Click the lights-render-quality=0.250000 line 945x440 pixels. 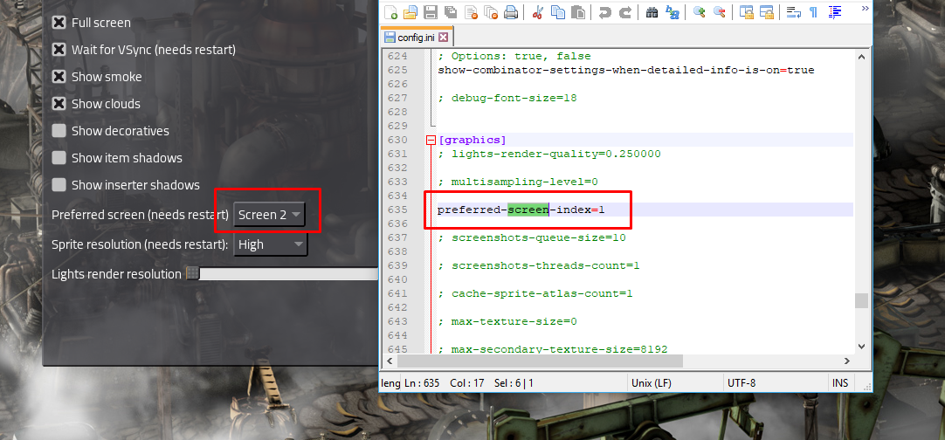click(549, 154)
